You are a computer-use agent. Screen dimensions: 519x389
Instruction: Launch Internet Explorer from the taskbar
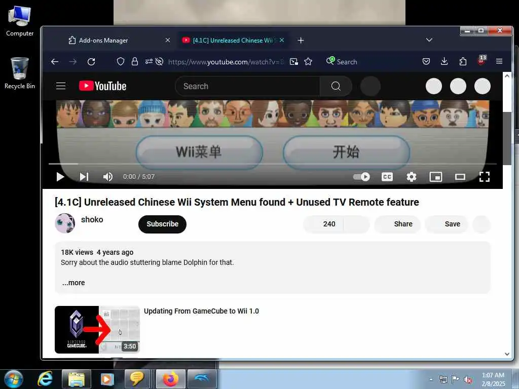click(x=45, y=379)
